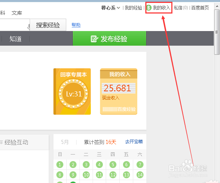This screenshot has height=183, width=220.
Task: Select calendar day 14 circle
Action: 140,175
